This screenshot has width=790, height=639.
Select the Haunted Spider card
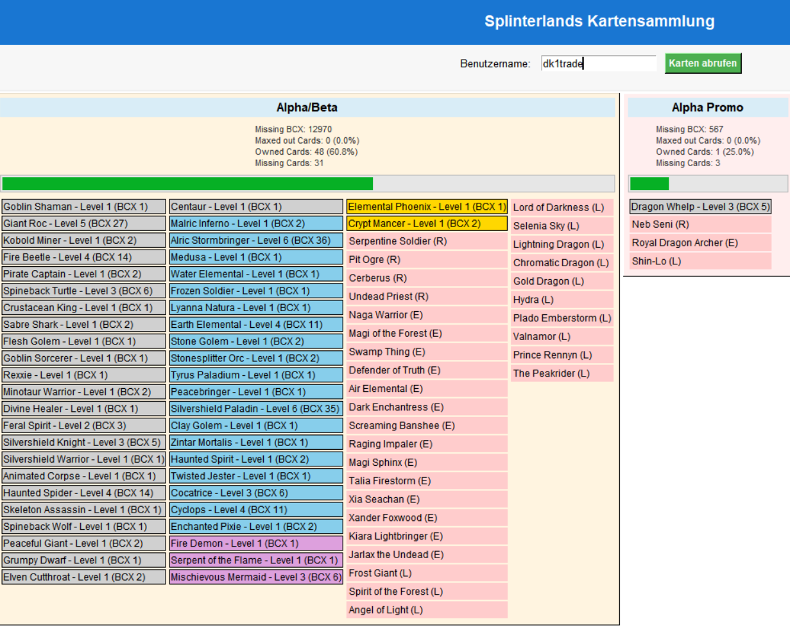[83, 493]
